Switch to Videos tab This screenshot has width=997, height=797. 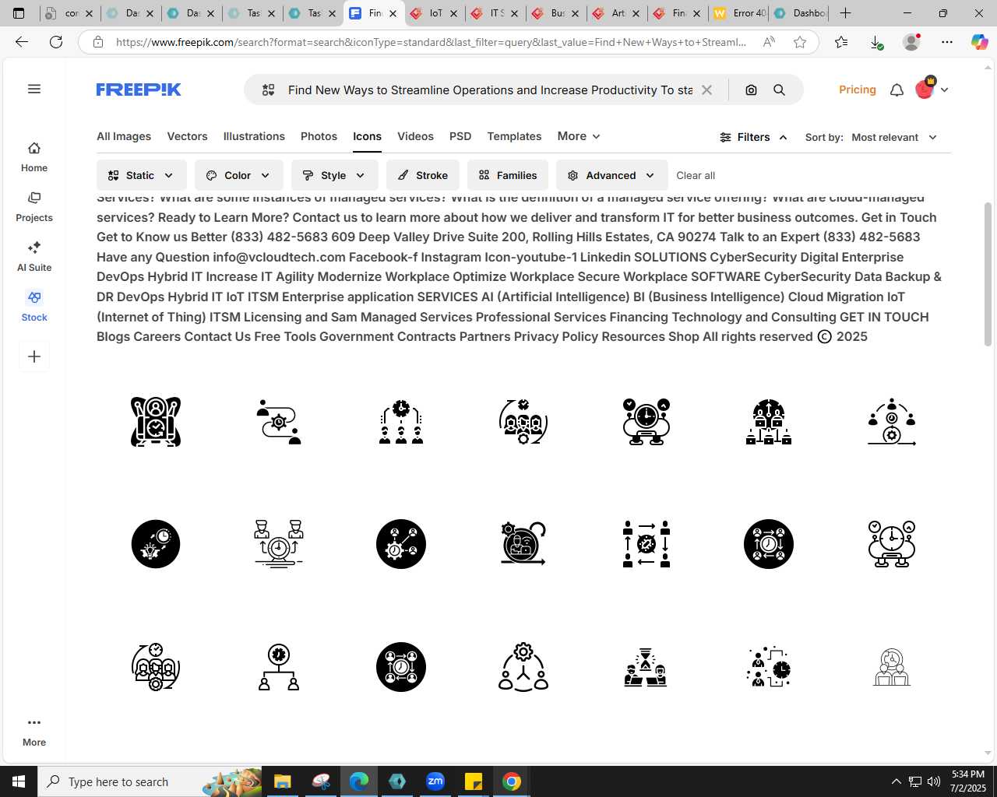tap(415, 136)
